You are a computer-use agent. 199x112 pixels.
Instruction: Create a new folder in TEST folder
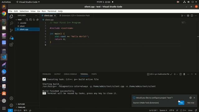point(30,20)
